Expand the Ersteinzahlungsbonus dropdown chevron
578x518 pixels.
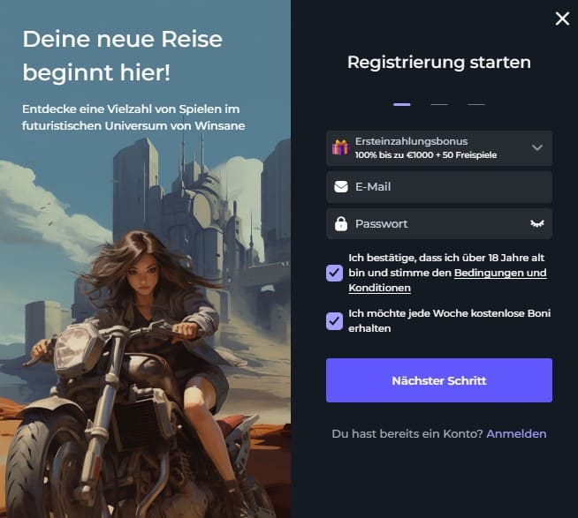pyautogui.click(x=537, y=147)
